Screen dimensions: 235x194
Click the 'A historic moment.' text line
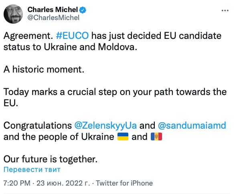click(x=44, y=69)
